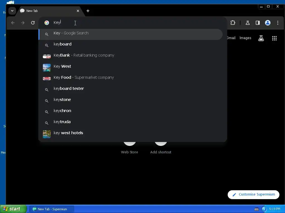This screenshot has width=285, height=213.
Task: Open the Windows start button
Action: [x=13, y=209]
